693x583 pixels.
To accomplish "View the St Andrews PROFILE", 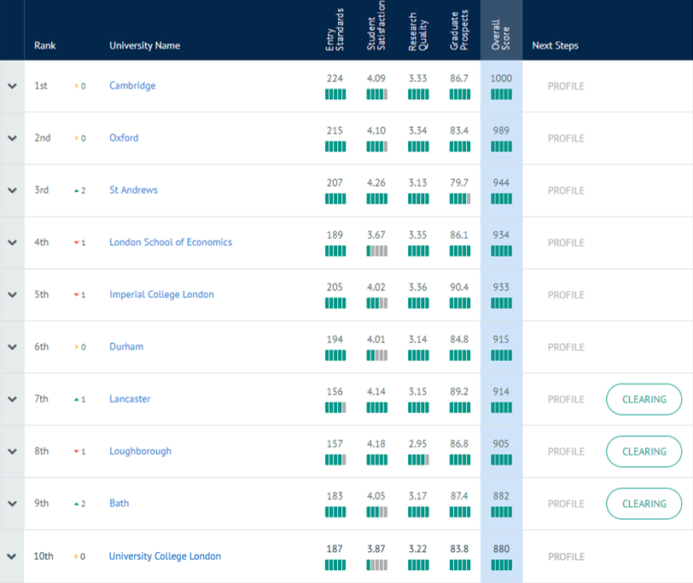I will (x=566, y=190).
